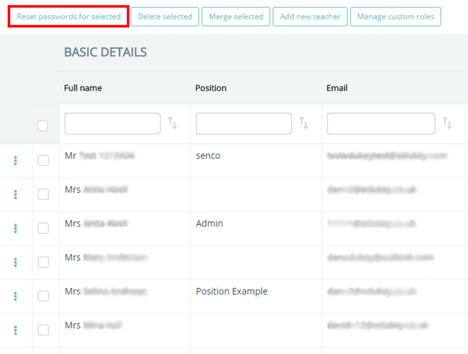This screenshot has height=354, width=468.
Task: Click the Email filter field
Action: tap(380, 123)
